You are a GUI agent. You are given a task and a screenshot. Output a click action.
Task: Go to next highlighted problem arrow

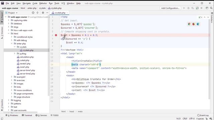point(208,17)
